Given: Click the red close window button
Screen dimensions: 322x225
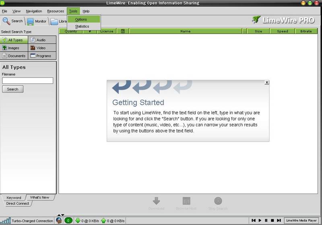Looking at the screenshot, I should tap(317, 3).
